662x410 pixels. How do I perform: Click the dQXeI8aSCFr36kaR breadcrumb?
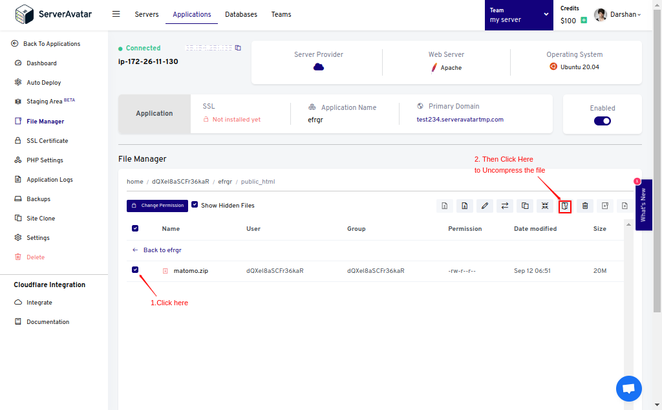pyautogui.click(x=180, y=182)
